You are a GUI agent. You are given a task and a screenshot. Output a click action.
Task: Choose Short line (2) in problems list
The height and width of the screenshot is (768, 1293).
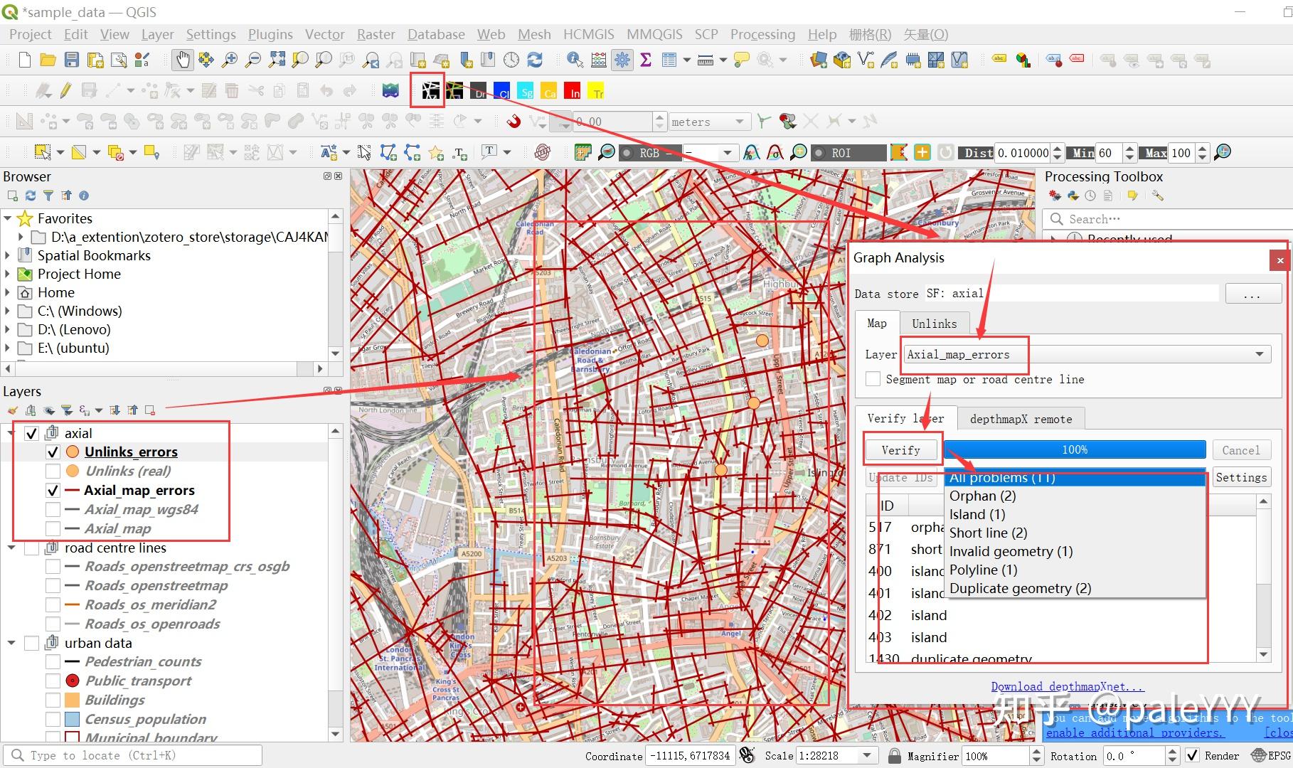(988, 533)
